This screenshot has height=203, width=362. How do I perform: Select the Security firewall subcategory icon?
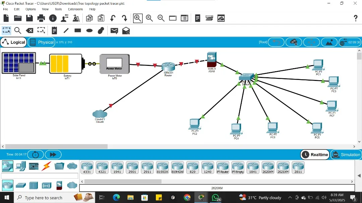(59, 185)
